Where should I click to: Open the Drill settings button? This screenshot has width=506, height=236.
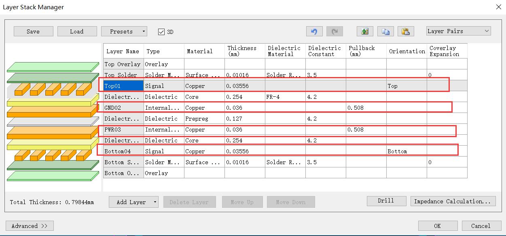pyautogui.click(x=386, y=201)
